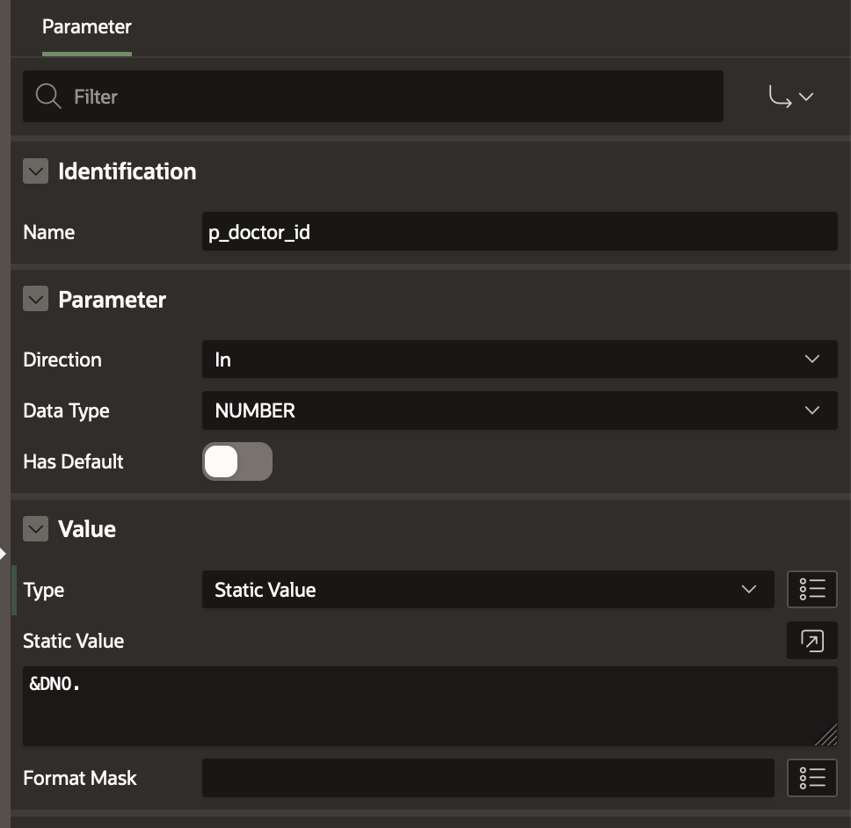Click the search magnifier icon in Filter

click(47, 96)
